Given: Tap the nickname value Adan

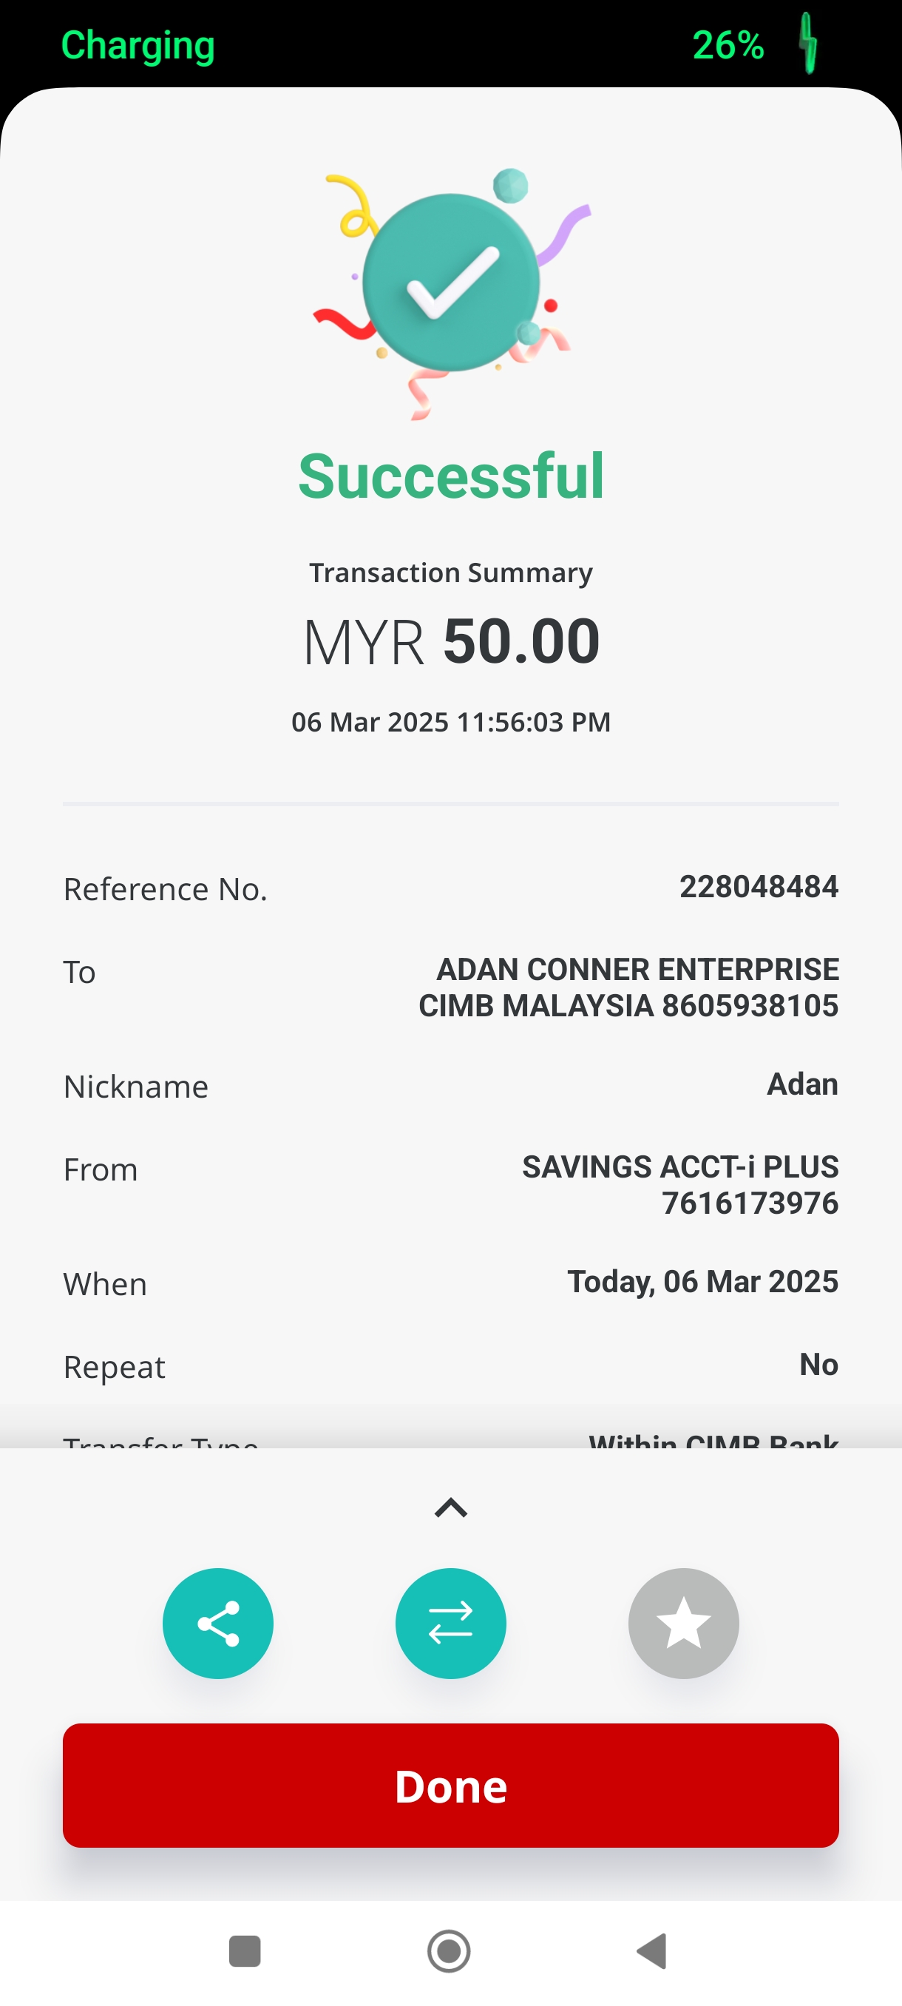Looking at the screenshot, I should click(x=802, y=1084).
